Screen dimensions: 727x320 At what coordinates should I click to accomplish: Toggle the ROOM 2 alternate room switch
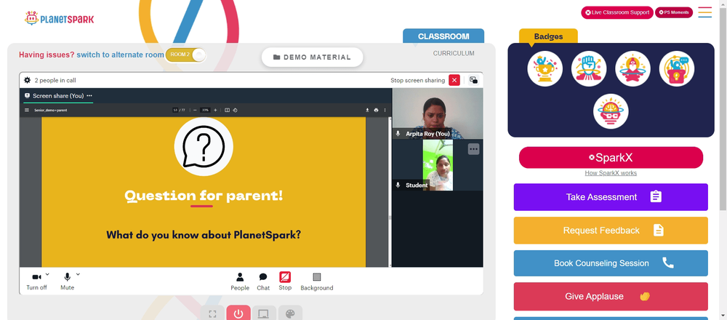tap(185, 55)
